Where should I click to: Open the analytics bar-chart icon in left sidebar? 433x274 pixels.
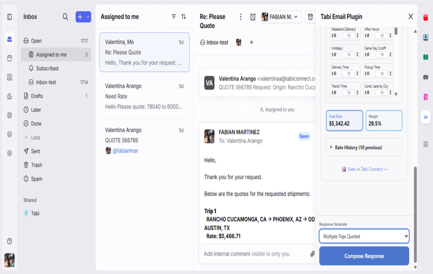[x=9, y=96]
